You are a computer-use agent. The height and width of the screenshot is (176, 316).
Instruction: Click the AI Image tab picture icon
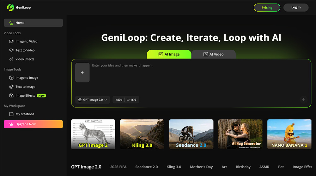(161, 54)
